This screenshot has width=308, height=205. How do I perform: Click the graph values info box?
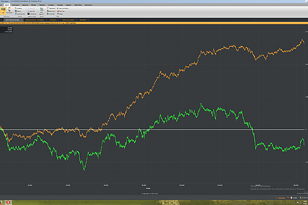(x=6, y=30)
